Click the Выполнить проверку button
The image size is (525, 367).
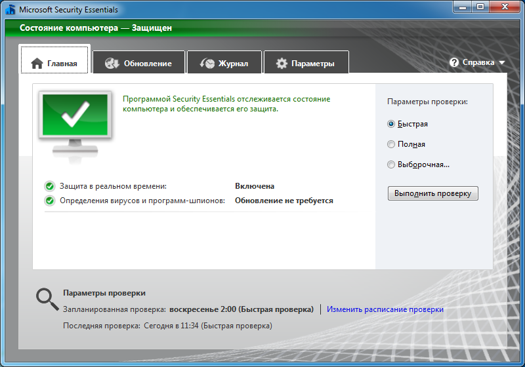[433, 193]
